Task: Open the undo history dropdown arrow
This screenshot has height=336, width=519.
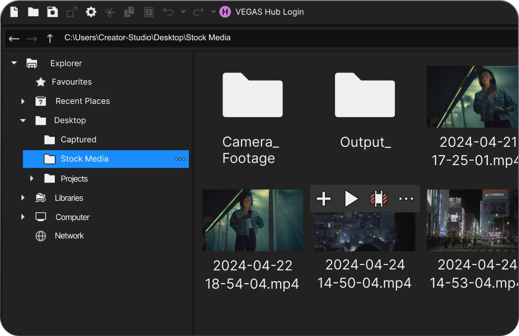Action: (x=183, y=12)
